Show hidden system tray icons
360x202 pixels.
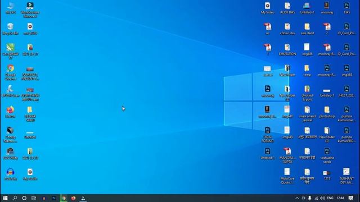tap(297, 198)
